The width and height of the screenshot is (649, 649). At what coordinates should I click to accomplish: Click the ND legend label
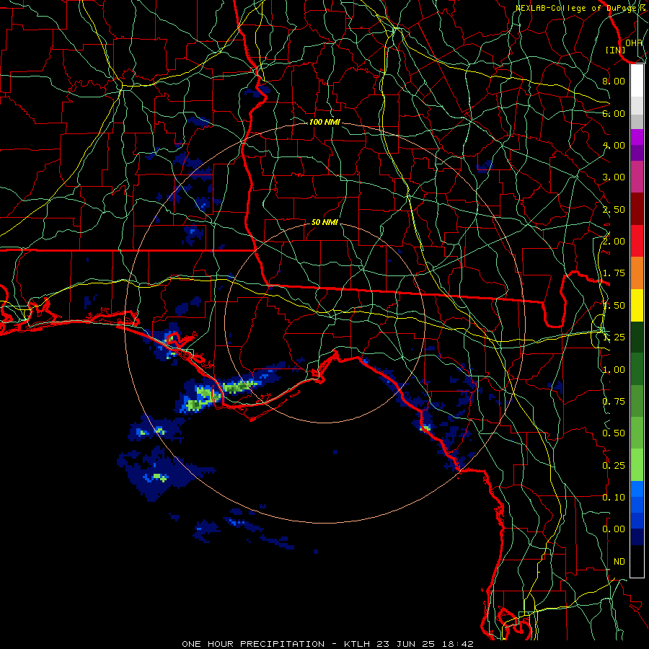[619, 562]
